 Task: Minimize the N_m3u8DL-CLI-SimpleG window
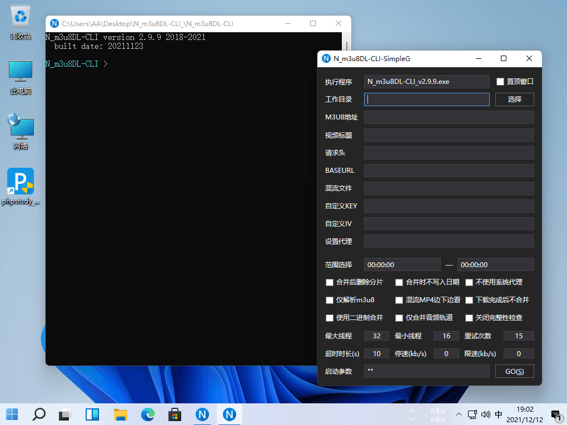coord(479,58)
